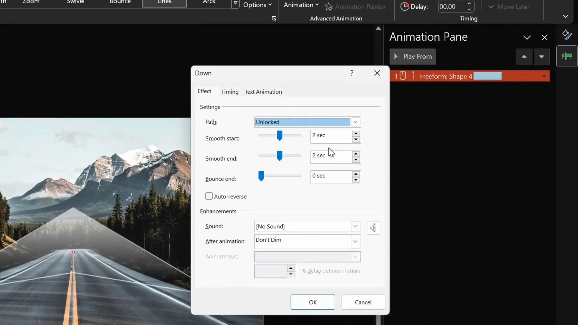Image resolution: width=578 pixels, height=325 pixels.
Task: Increase Delay with the up arrow
Action: (469, 4)
